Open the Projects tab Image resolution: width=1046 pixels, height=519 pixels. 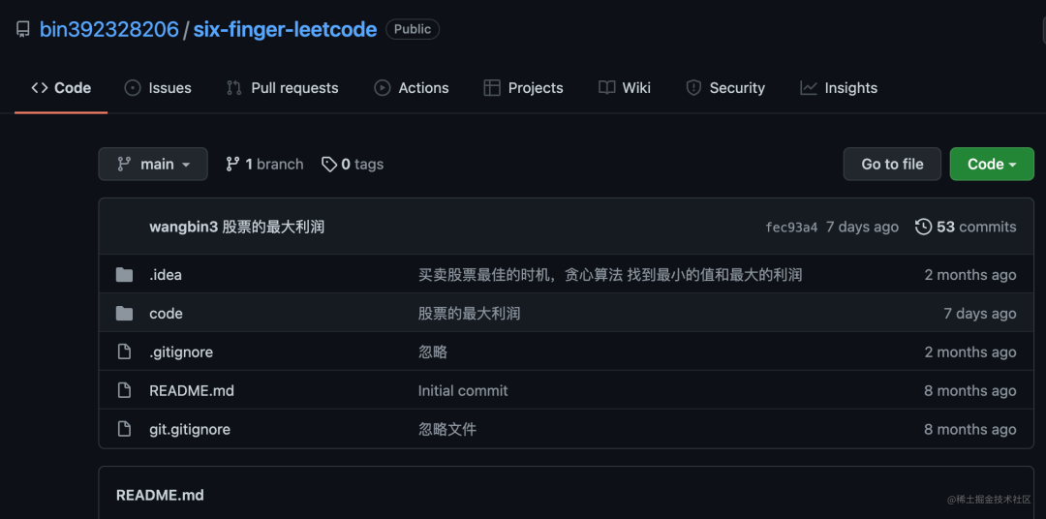coord(524,88)
